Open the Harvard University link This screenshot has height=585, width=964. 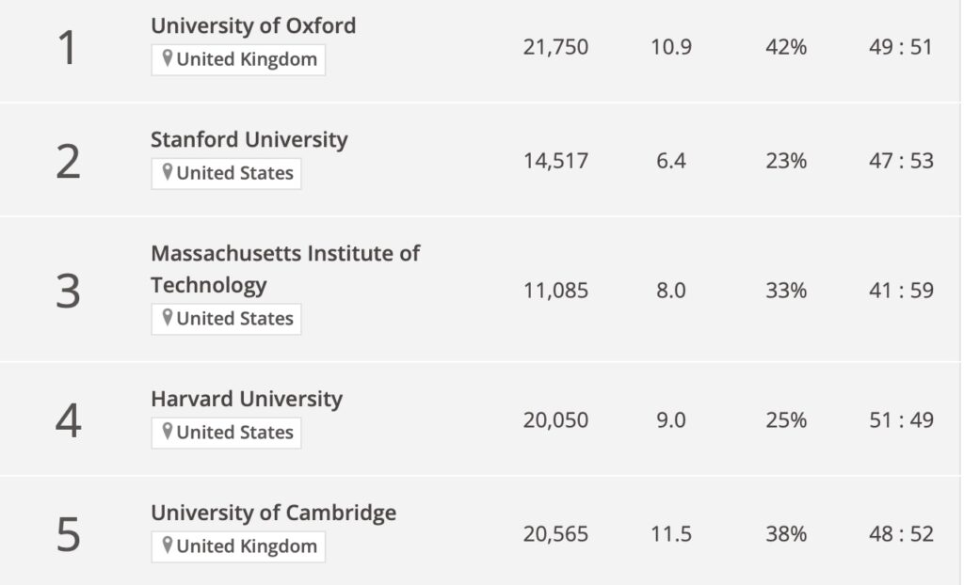(247, 400)
